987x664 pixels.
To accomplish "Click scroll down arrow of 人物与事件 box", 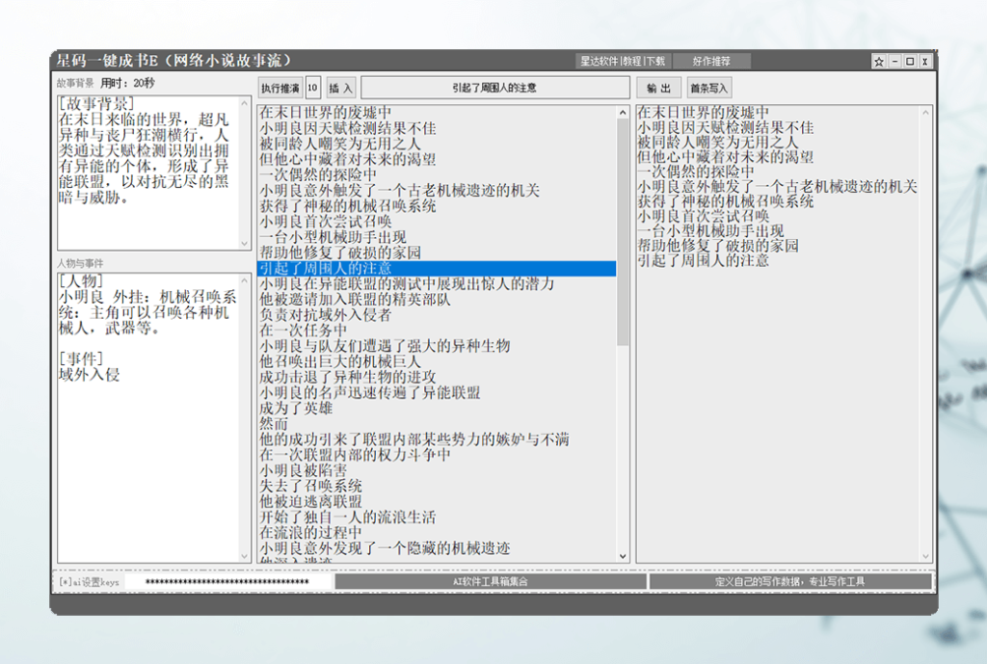I will click(x=245, y=556).
